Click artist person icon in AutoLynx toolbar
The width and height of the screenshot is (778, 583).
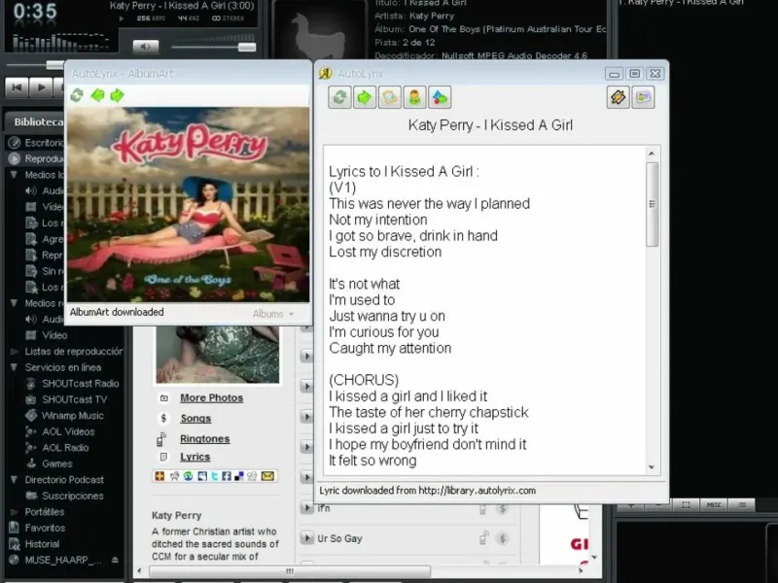point(415,97)
